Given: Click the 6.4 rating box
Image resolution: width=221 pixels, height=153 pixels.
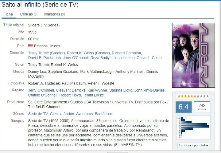Looking at the screenshot, I should point(183,107).
